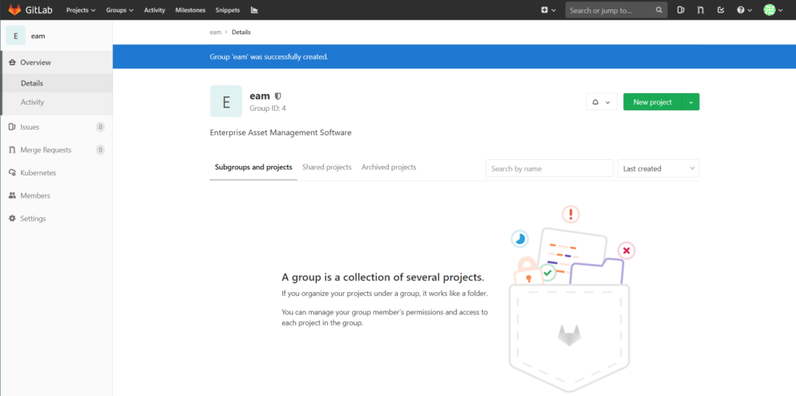Image resolution: width=796 pixels, height=396 pixels.
Task: Open Activity under Overview in sidebar
Action: coord(33,102)
